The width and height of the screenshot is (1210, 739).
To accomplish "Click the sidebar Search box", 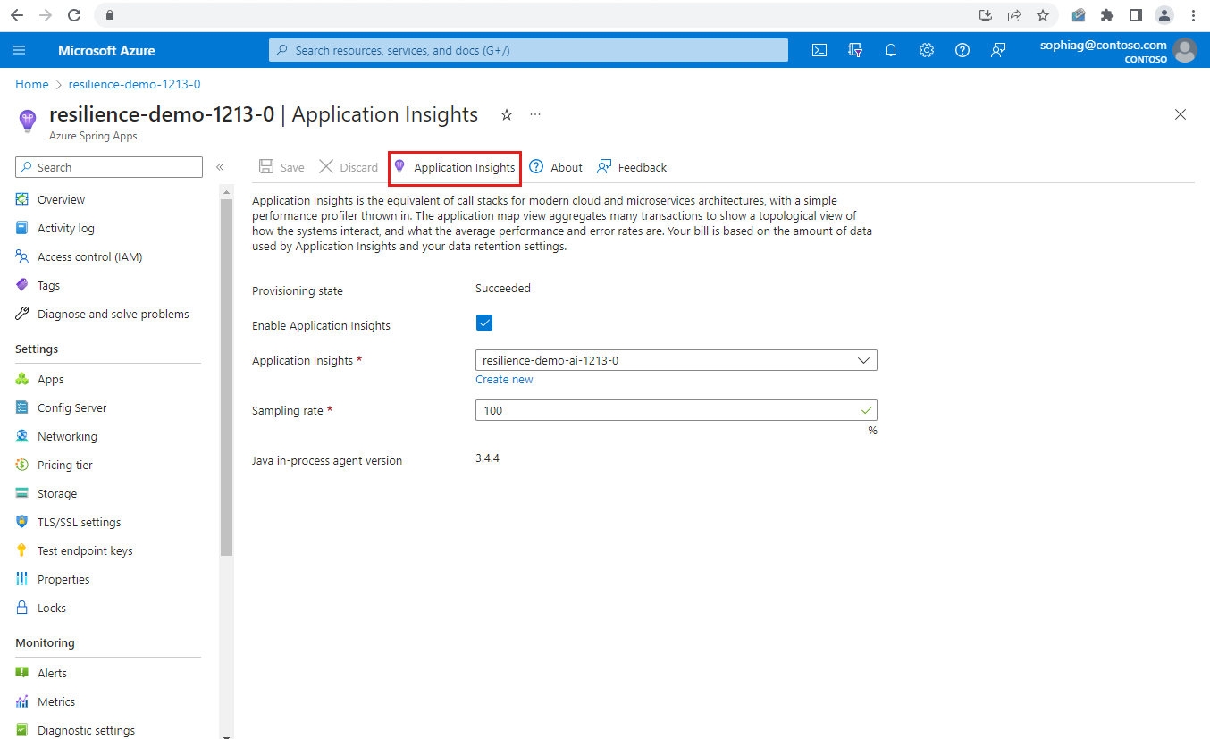I will point(109,167).
